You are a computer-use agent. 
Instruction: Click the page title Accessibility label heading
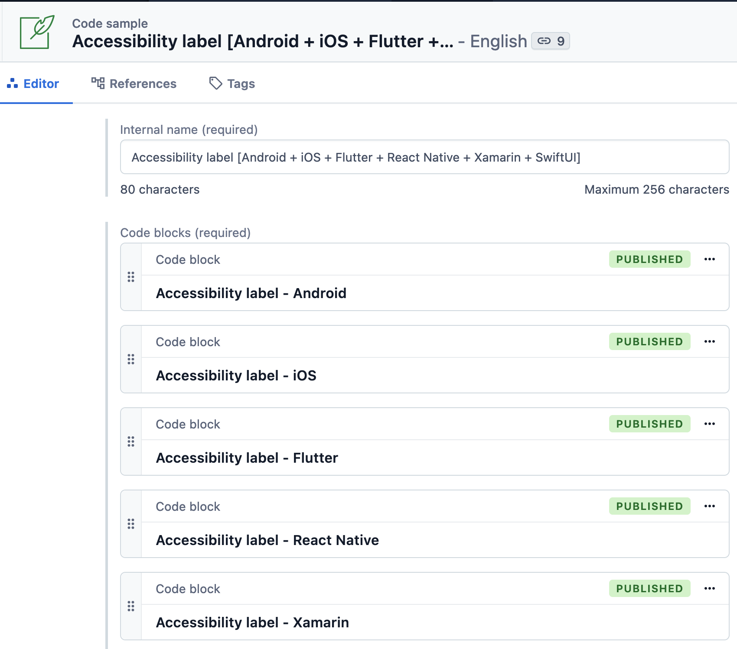coord(263,41)
